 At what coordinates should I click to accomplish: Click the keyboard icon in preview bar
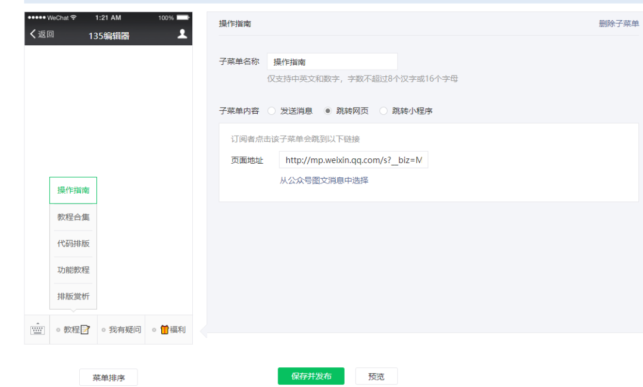click(x=38, y=329)
